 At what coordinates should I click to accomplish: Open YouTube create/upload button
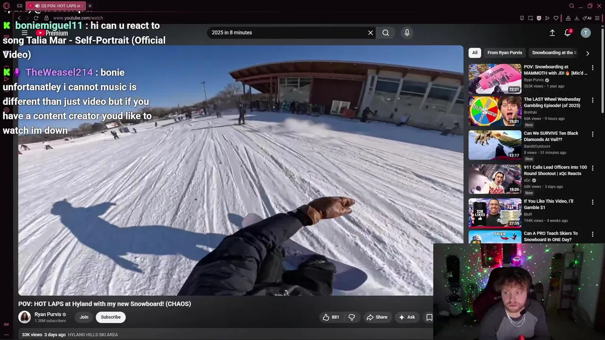point(552,33)
